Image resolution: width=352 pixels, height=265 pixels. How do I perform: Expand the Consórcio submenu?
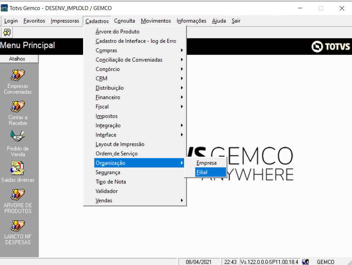point(139,69)
